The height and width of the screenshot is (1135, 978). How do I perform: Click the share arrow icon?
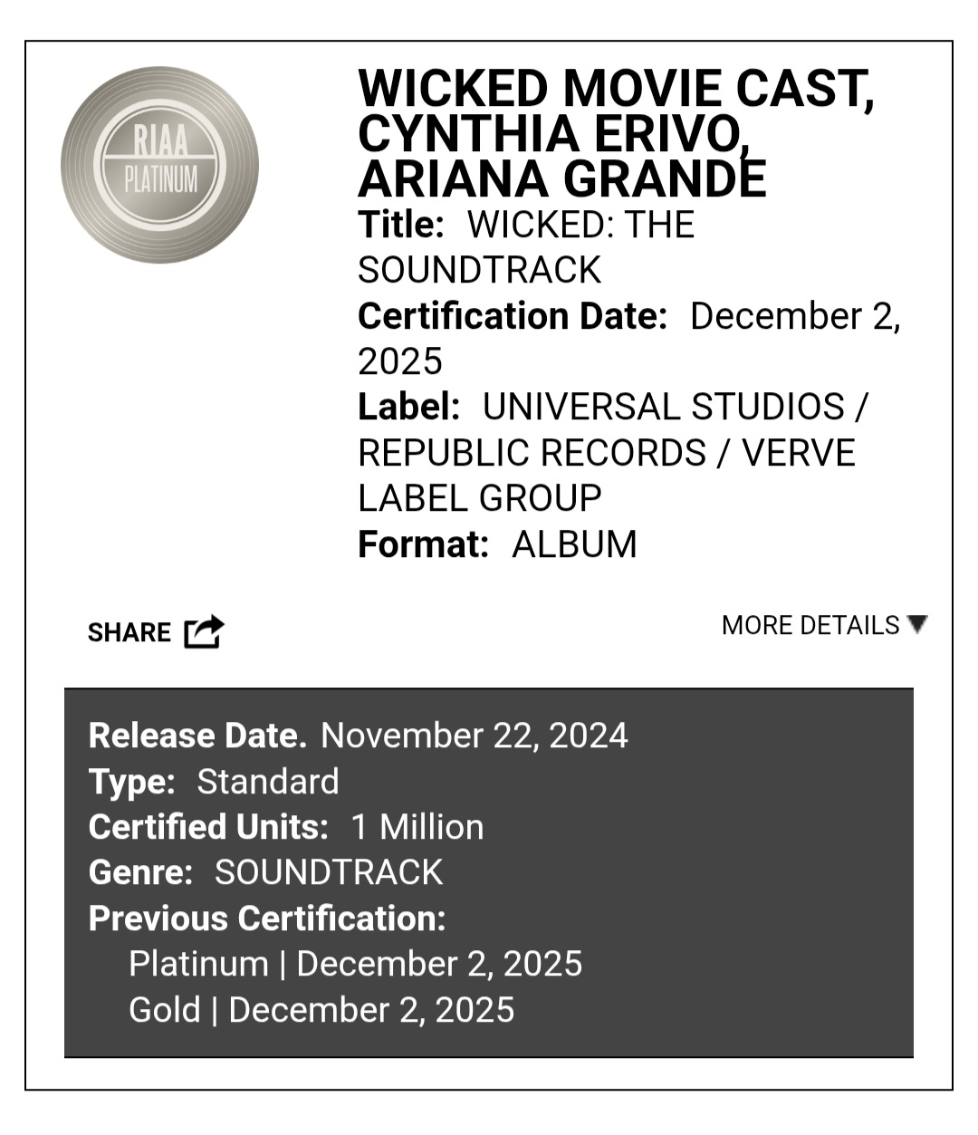point(204,631)
